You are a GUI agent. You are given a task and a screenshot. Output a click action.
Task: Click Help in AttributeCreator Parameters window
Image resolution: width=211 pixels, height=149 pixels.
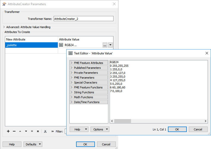pyautogui.click(x=12, y=144)
